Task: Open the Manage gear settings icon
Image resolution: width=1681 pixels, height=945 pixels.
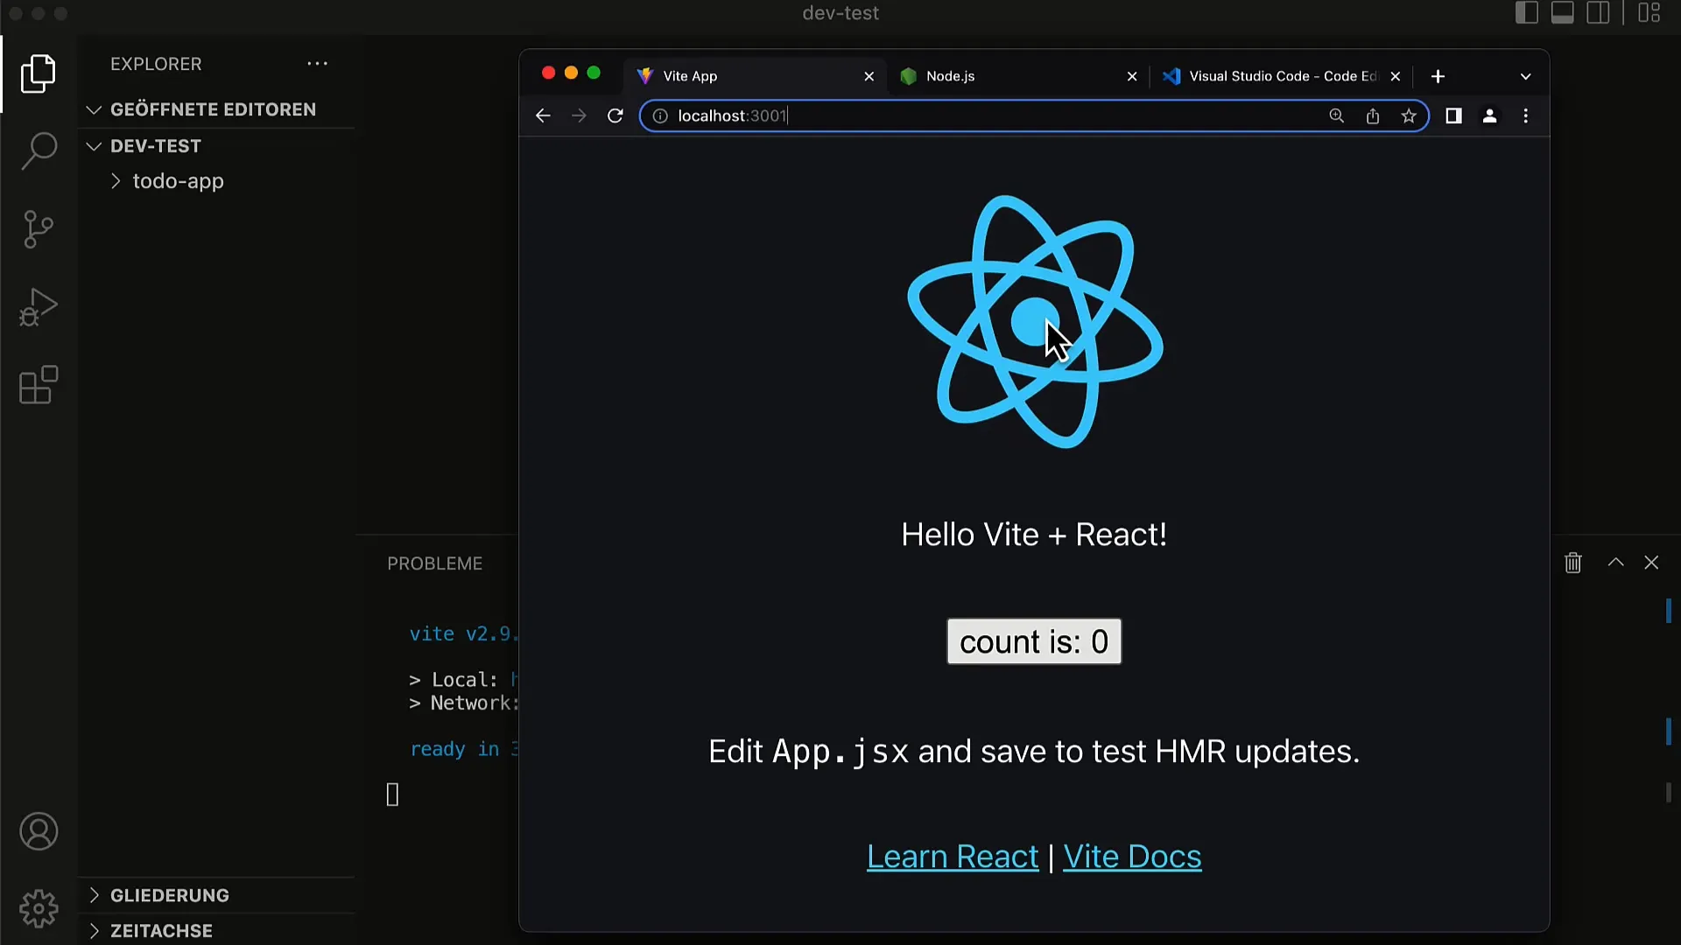Action: [x=39, y=908]
